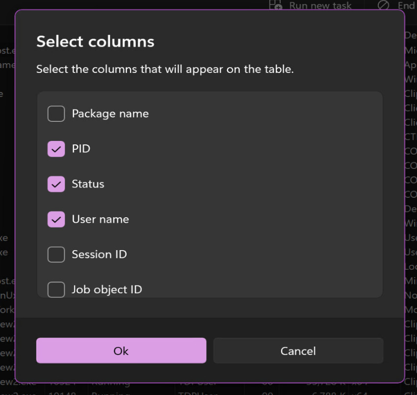Check the Job object ID box
The image size is (417, 395).
pos(56,289)
